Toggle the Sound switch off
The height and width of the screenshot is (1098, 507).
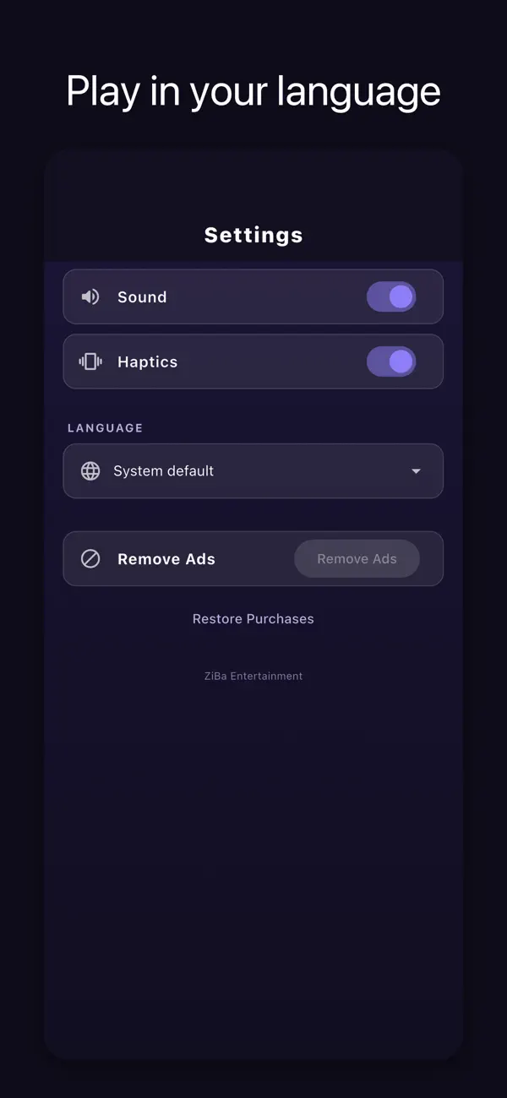[x=391, y=296]
